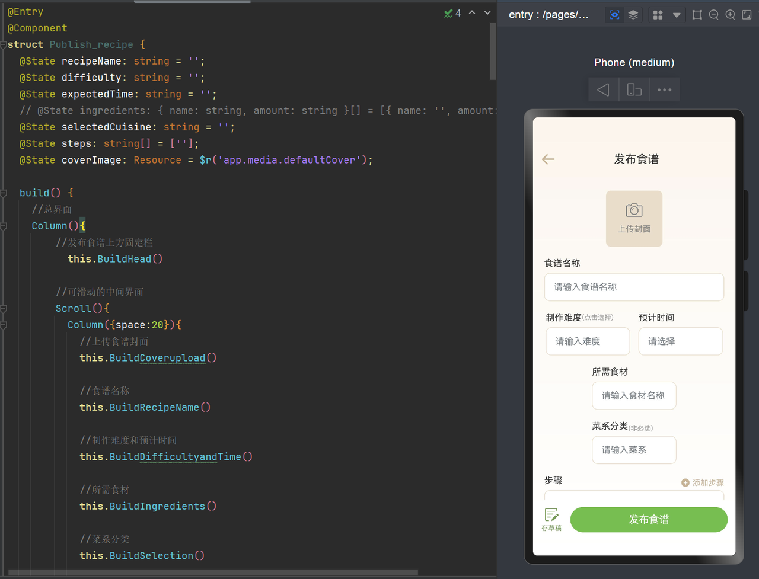Click the 存草稿 draft icon
Viewport: 759px width, 579px height.
[551, 519]
